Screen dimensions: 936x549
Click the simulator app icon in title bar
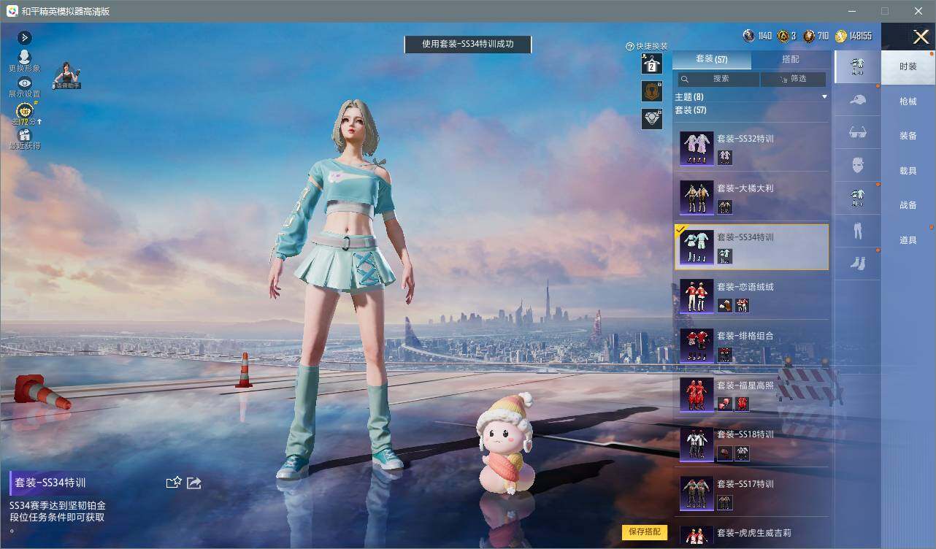click(x=12, y=11)
